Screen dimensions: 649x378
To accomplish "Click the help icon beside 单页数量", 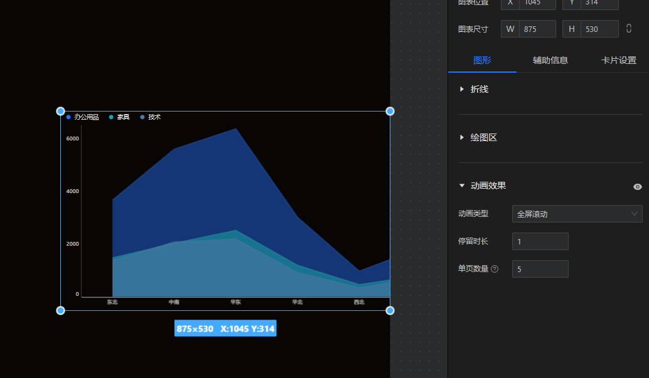I will tap(495, 269).
